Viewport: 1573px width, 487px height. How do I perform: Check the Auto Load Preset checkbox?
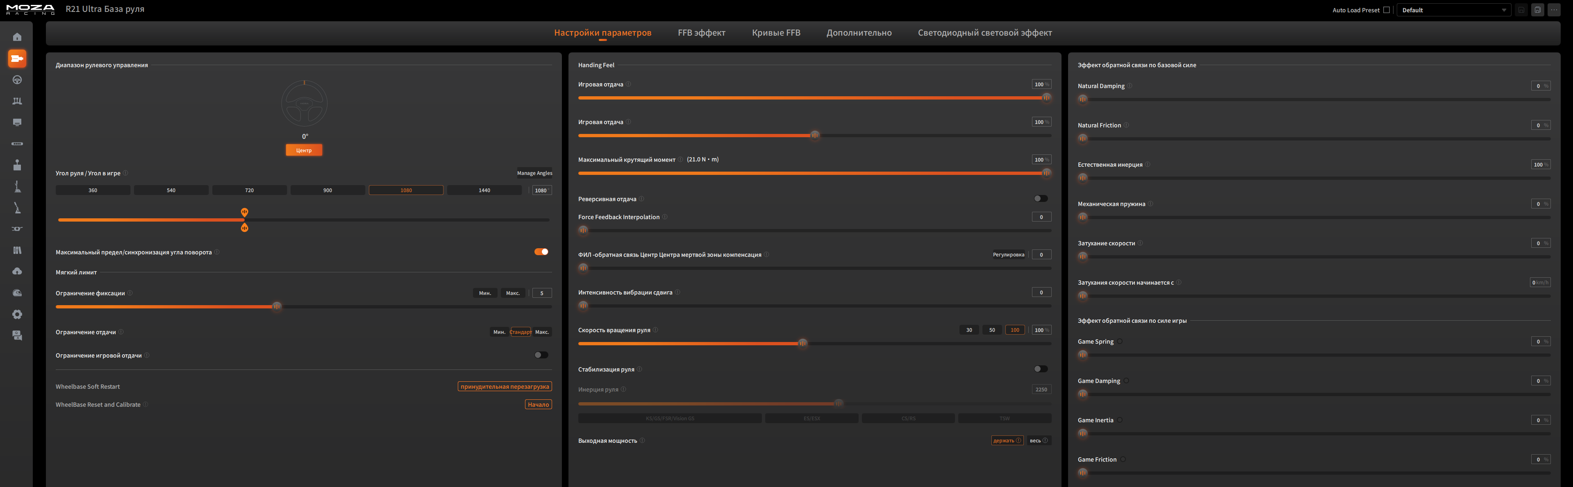[1386, 10]
